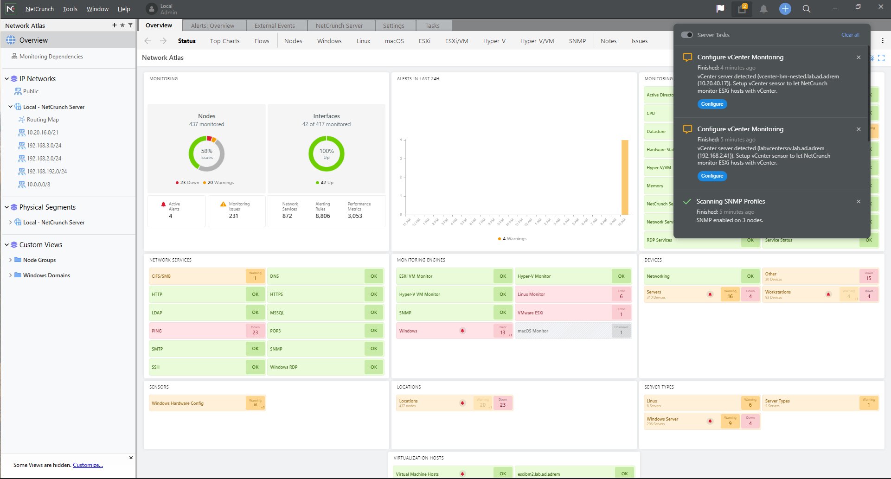This screenshot has width=891, height=479.
Task: Click the alarm icon in Windows engine row
Action: click(462, 331)
